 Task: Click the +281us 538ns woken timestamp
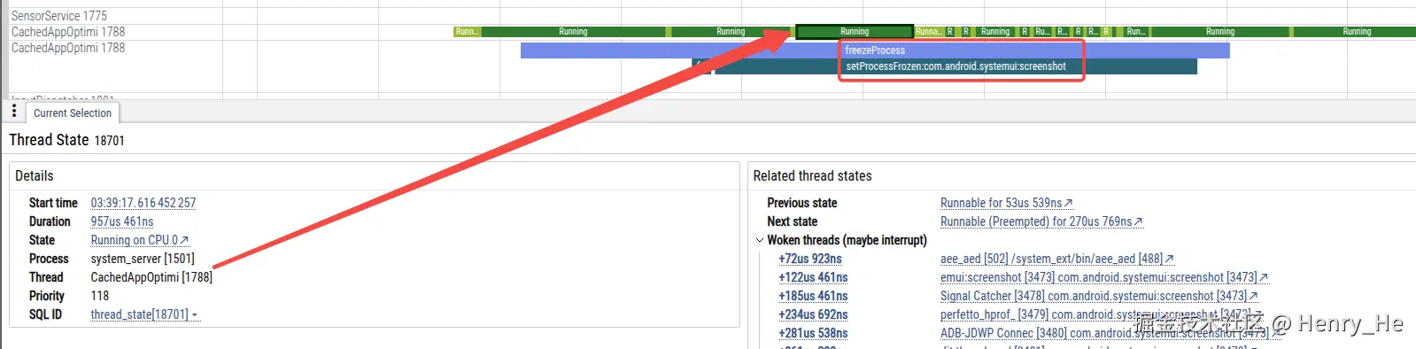[x=813, y=333]
